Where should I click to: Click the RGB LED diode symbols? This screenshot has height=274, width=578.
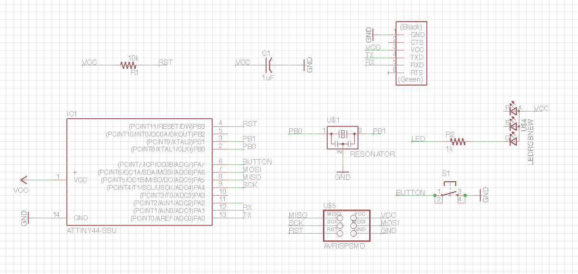coord(513,125)
